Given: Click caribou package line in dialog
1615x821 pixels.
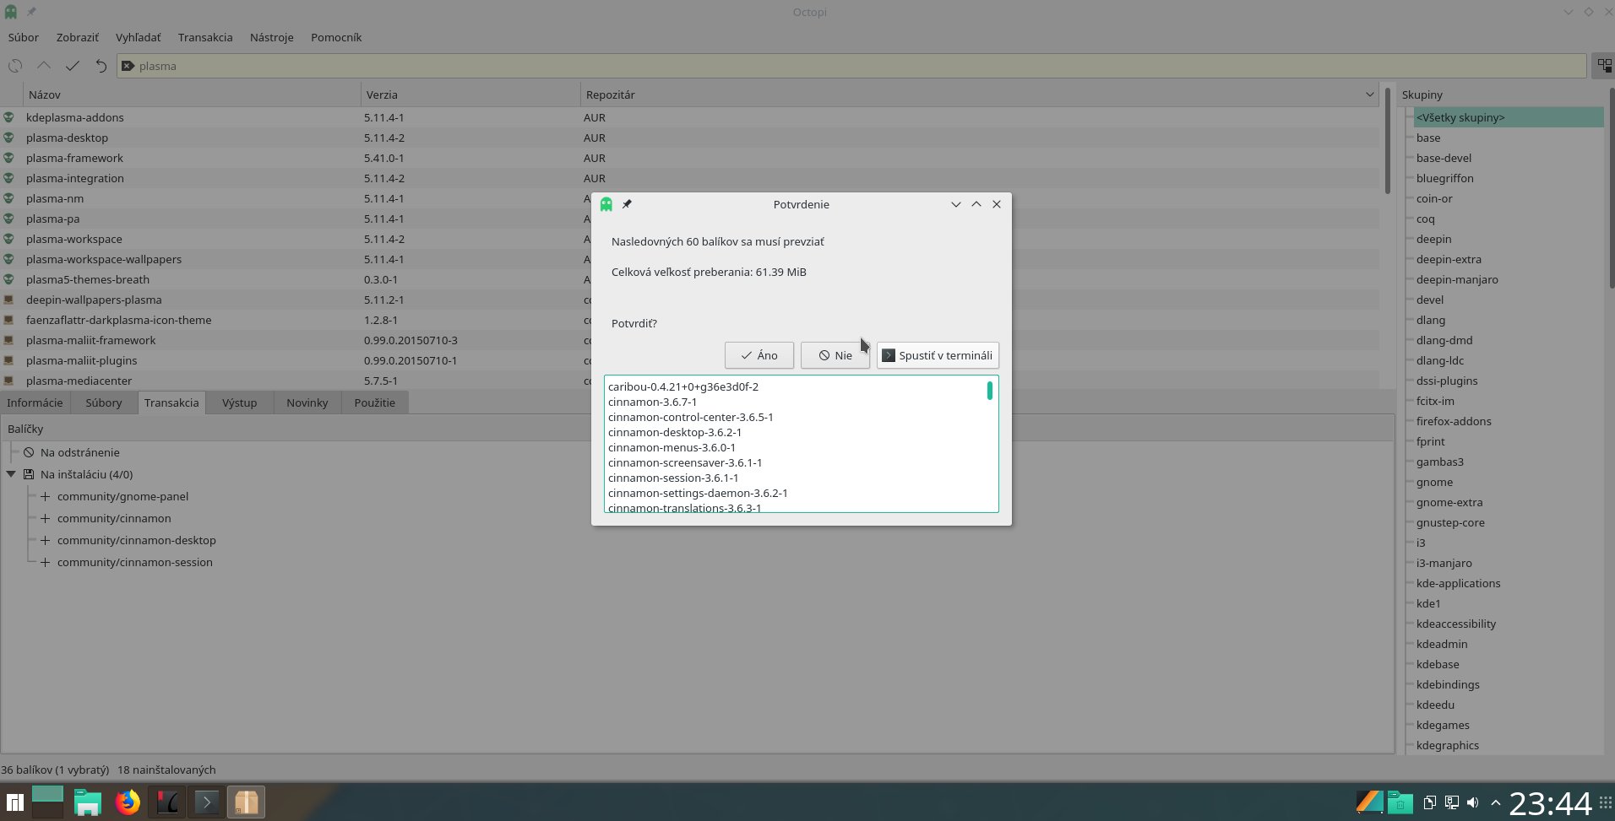Looking at the screenshot, I should pyautogui.click(x=683, y=386).
